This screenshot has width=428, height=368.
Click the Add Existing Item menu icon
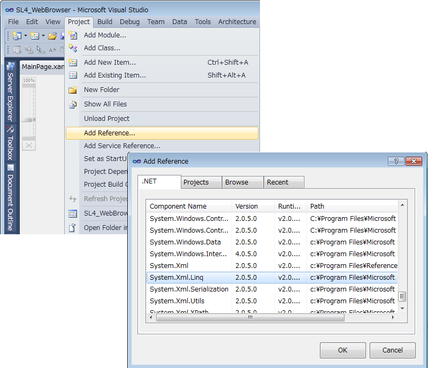(x=73, y=75)
